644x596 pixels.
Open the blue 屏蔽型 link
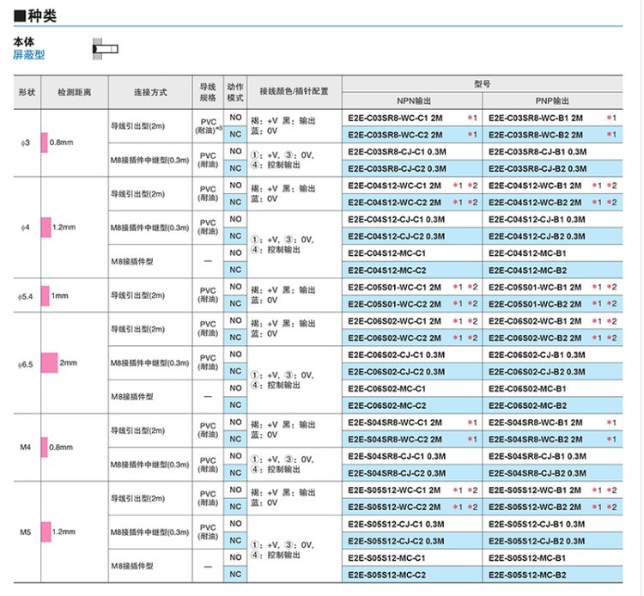pyautogui.click(x=29, y=55)
